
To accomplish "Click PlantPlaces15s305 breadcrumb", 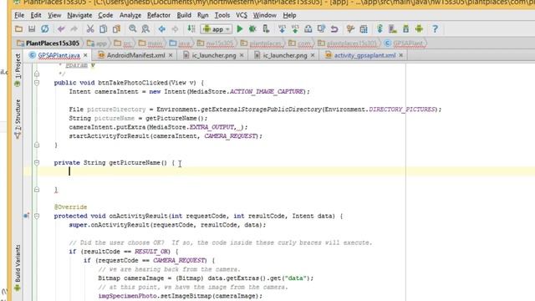I will click(48, 43).
